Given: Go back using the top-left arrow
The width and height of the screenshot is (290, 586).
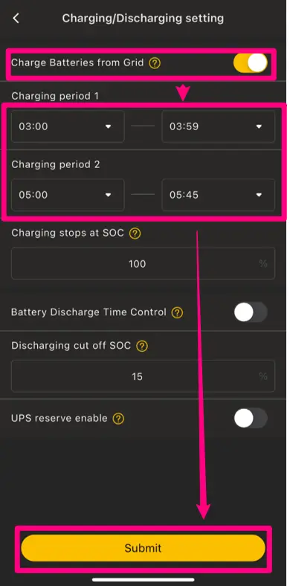Looking at the screenshot, I should pos(16,19).
